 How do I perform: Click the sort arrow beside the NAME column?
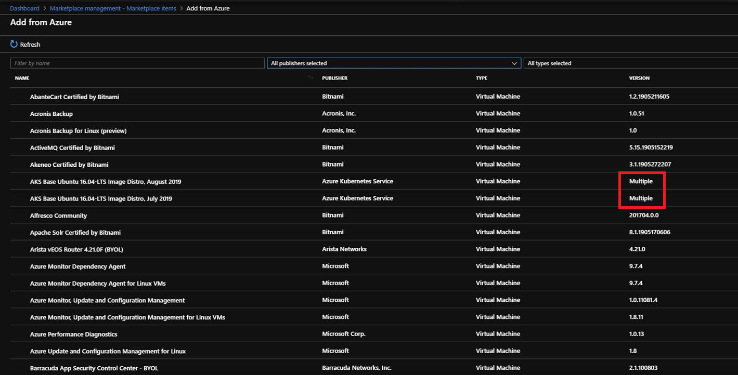point(310,77)
